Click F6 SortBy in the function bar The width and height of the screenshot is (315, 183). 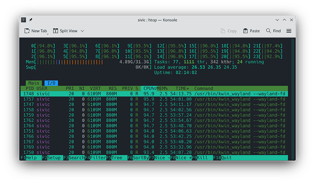(x=138, y=158)
